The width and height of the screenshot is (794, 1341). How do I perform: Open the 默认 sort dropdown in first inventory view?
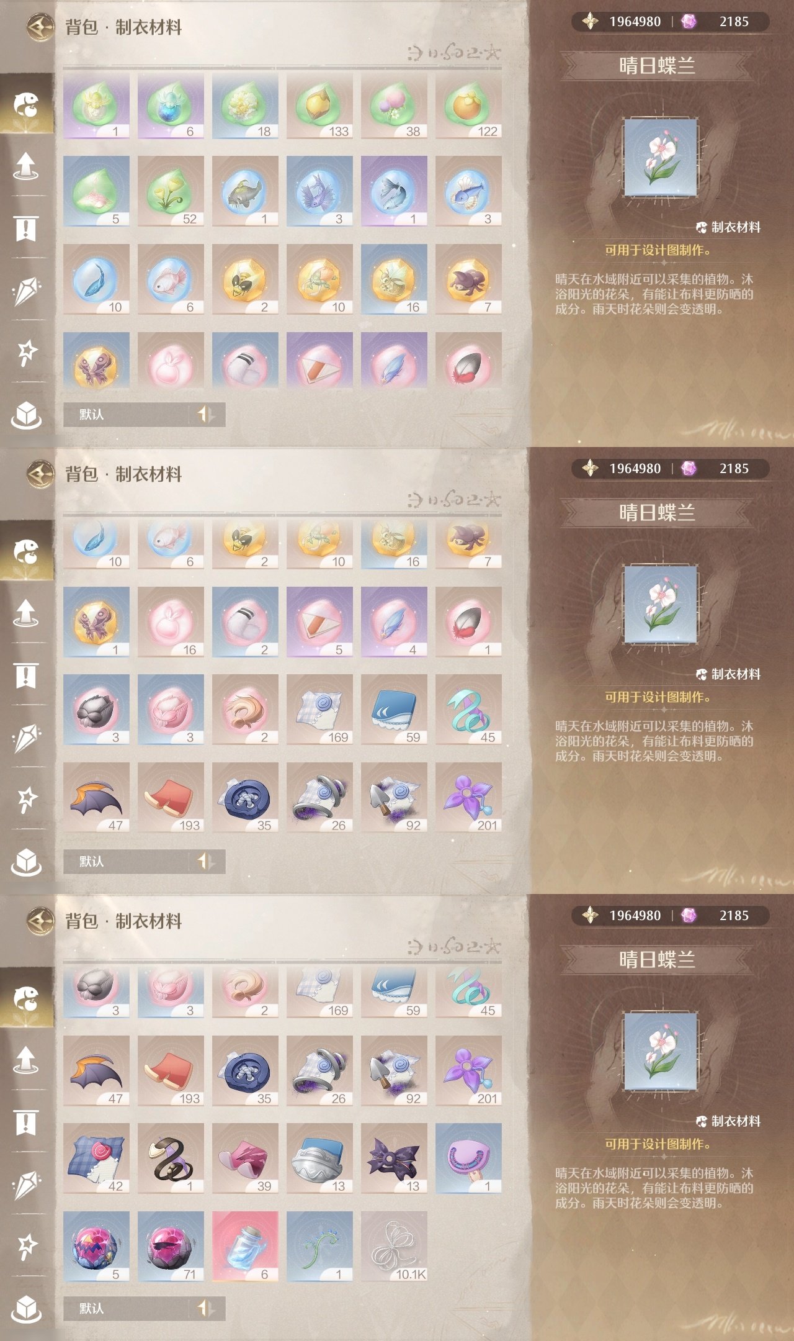click(x=127, y=414)
